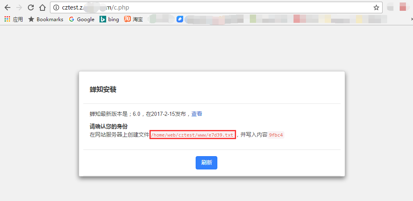Open the Google bookmark

pos(82,19)
